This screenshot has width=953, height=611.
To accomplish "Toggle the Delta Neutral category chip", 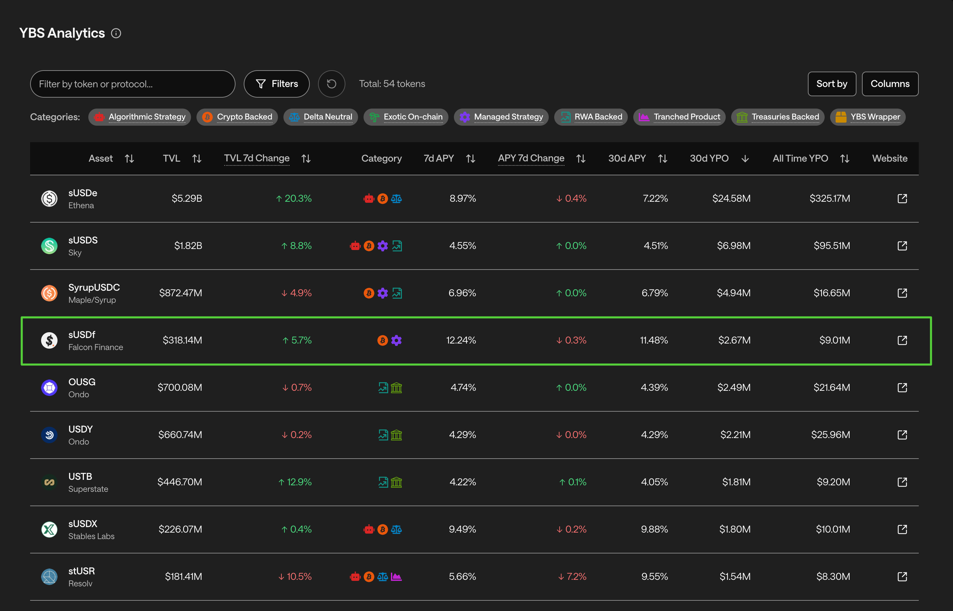I will tap(320, 117).
